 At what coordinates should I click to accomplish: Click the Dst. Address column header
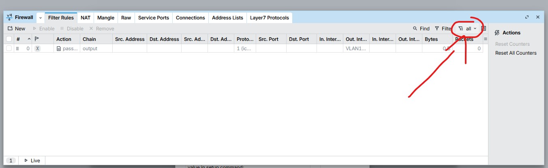click(x=164, y=39)
